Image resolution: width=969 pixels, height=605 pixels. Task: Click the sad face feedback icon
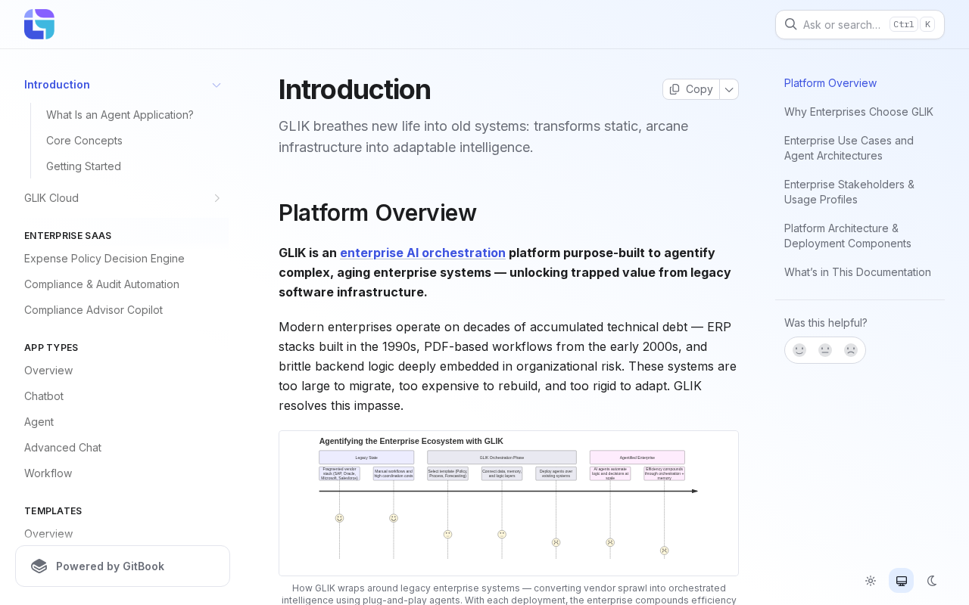(851, 350)
